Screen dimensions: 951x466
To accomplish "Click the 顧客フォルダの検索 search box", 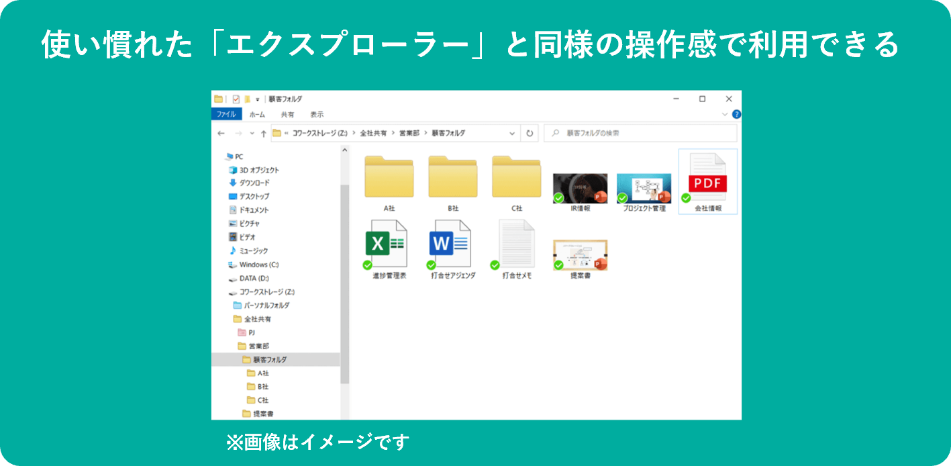I will [x=638, y=133].
